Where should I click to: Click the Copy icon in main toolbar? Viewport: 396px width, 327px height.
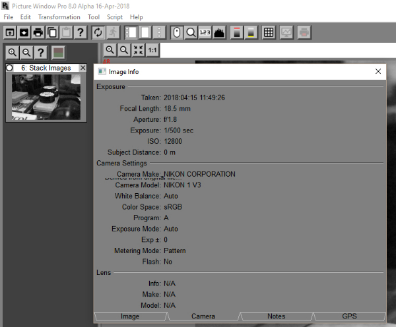coord(51,32)
